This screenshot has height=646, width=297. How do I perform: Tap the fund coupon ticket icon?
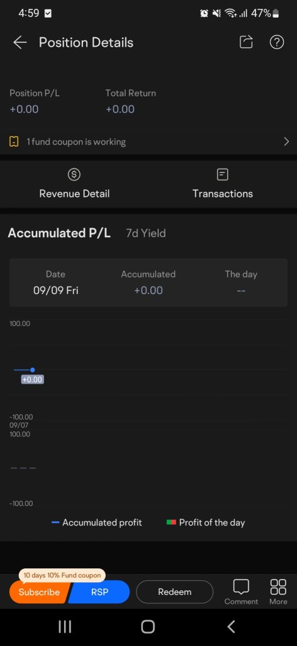point(14,142)
